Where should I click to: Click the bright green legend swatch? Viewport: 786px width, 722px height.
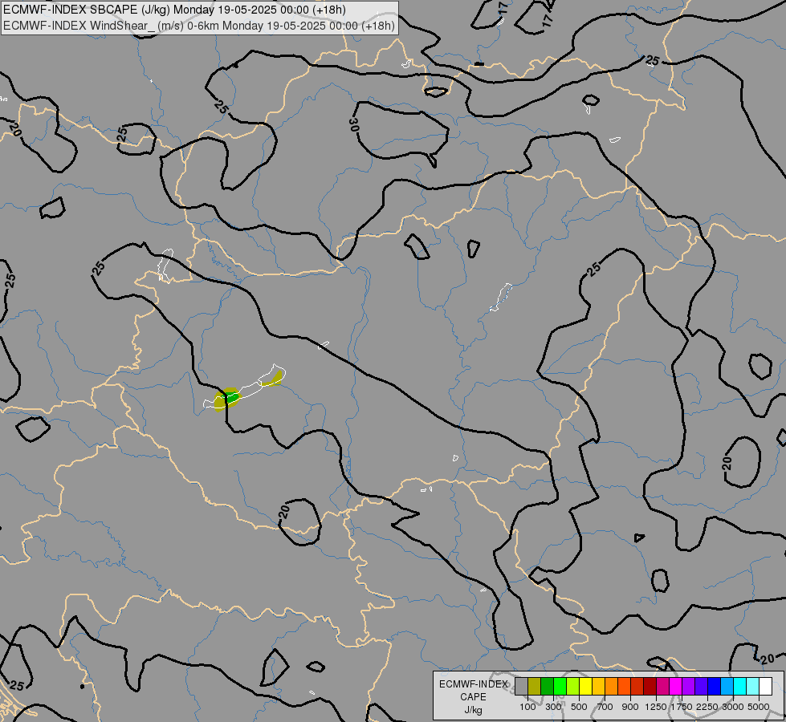[560, 686]
